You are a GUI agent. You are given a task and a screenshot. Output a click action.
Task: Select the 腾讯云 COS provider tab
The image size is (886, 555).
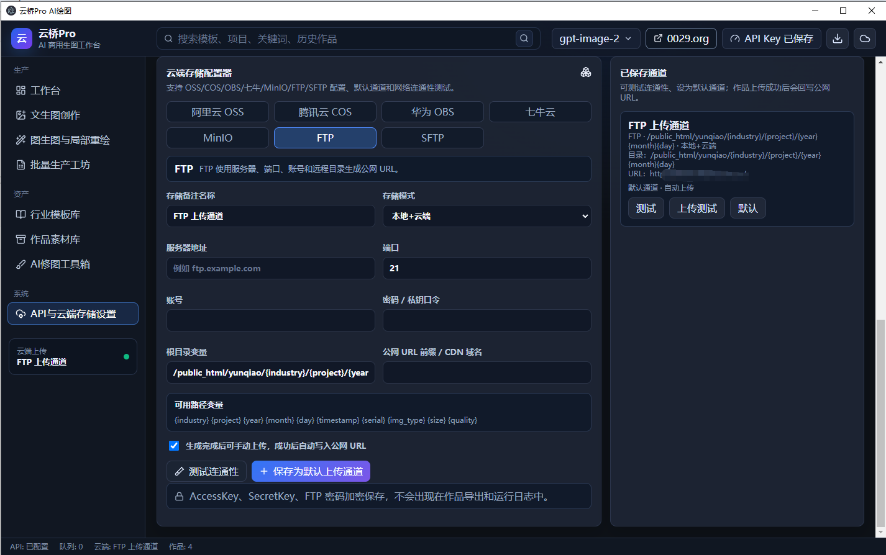pyautogui.click(x=325, y=112)
